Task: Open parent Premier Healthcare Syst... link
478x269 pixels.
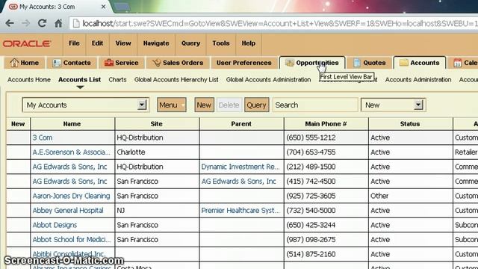Action: 240,211
